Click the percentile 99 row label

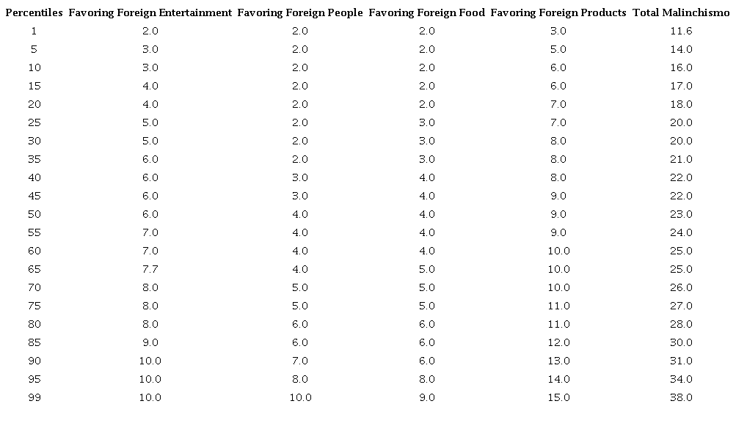[34, 397]
